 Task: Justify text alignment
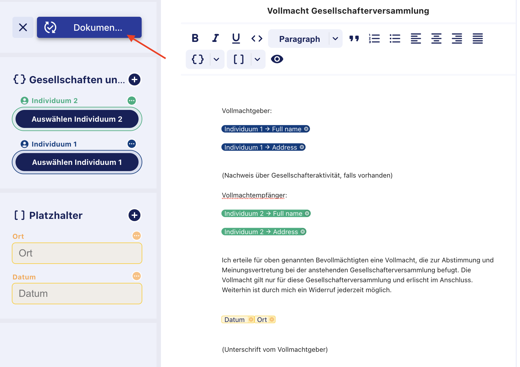pyautogui.click(x=478, y=39)
